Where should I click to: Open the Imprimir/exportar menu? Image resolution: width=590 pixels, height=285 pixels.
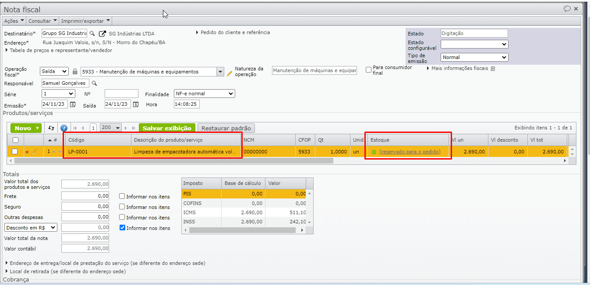coord(85,21)
